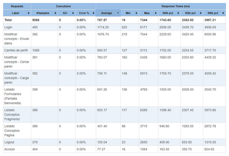The image size is (229, 156).
Task: Click the KO column sort icon
Action: pyautogui.click(x=73, y=13)
